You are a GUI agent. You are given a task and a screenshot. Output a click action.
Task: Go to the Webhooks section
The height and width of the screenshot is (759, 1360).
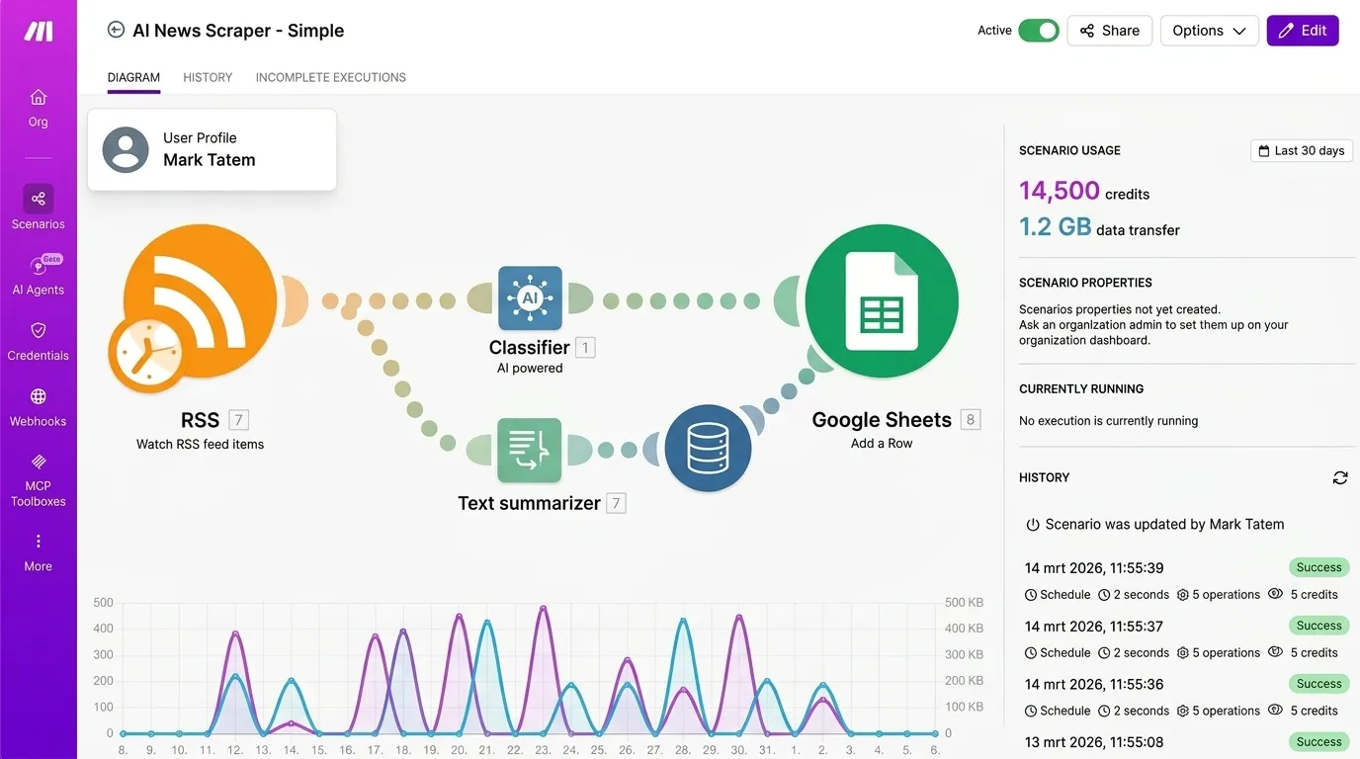click(x=38, y=403)
